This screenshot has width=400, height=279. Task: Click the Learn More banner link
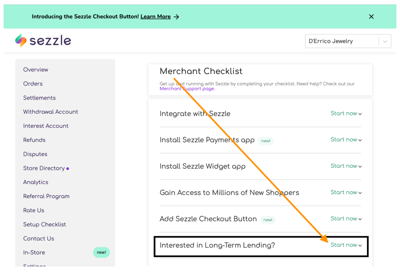pyautogui.click(x=155, y=17)
